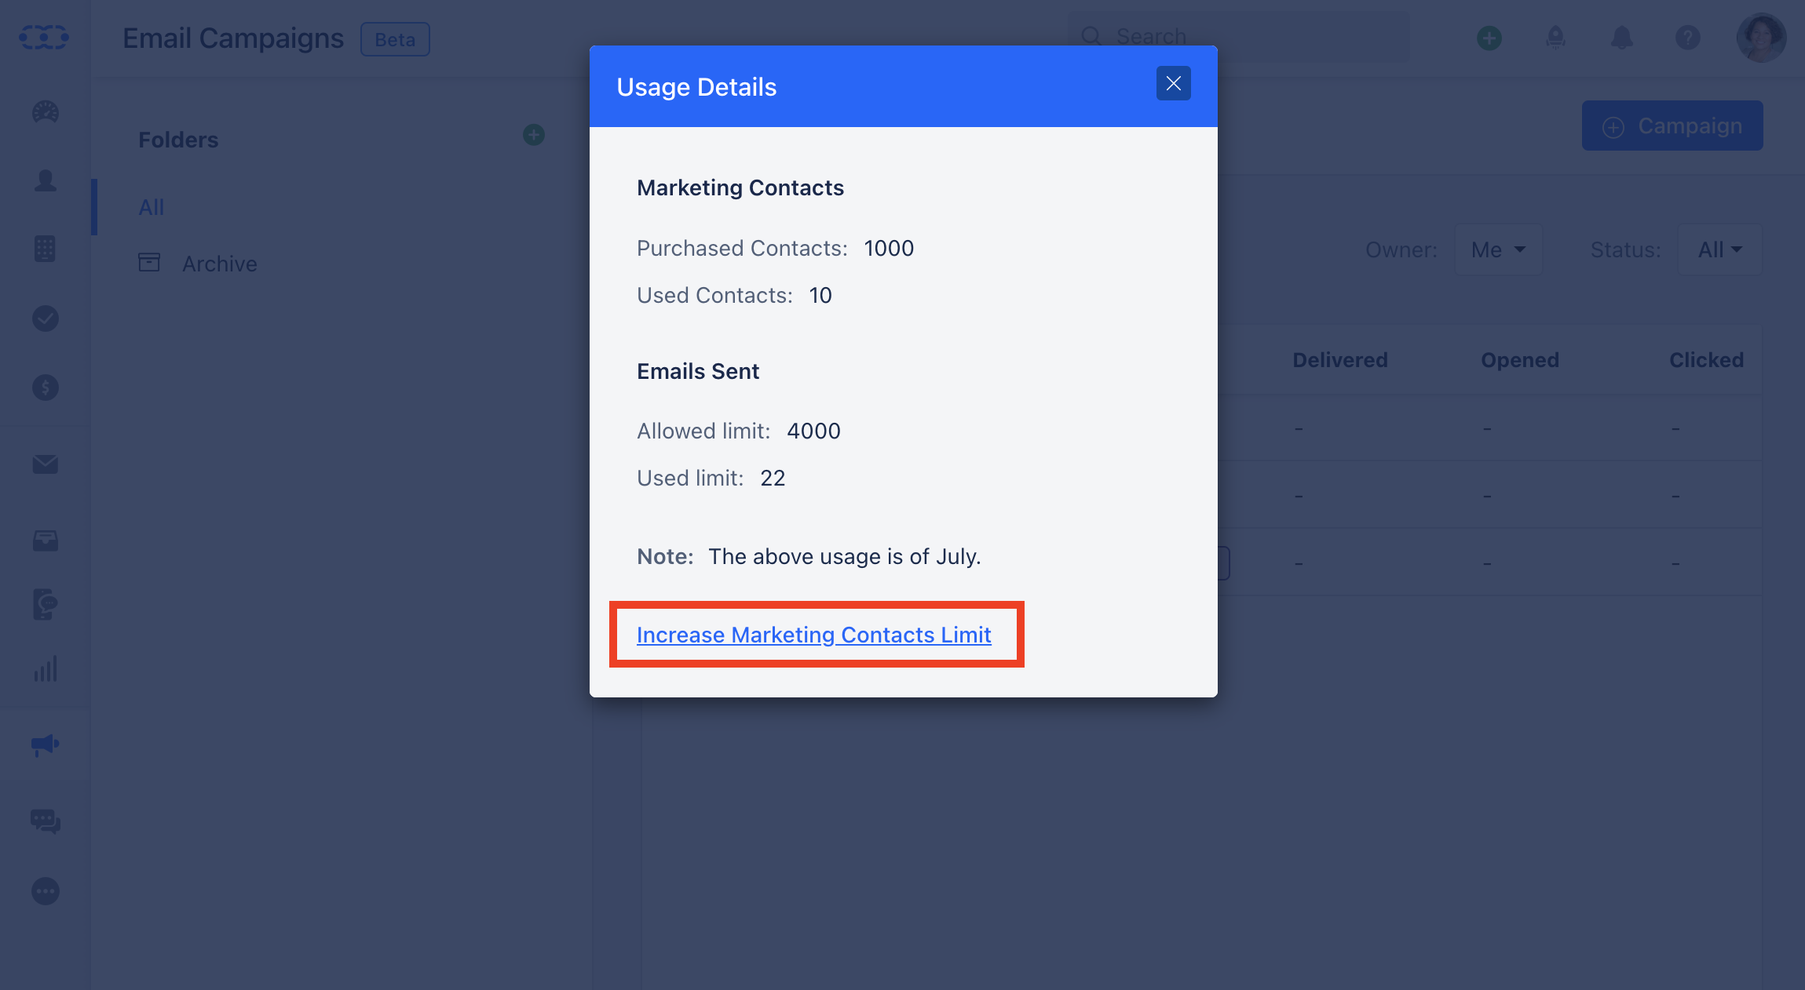Open Emails envelope icon in sidebar
Viewport: 1805px width, 990px height.
pyautogui.click(x=46, y=464)
